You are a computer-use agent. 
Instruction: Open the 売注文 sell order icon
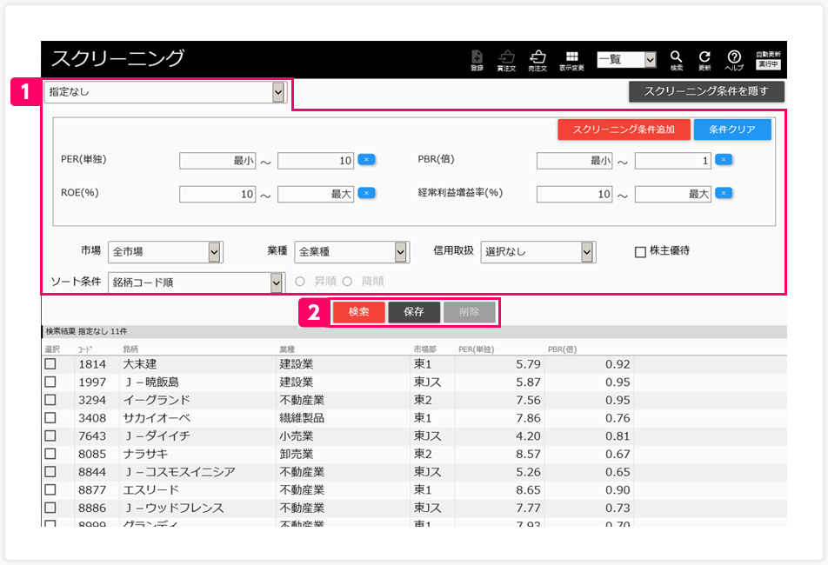538,60
